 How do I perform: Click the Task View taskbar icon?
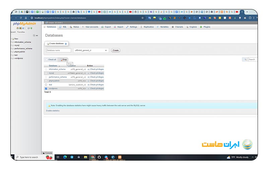[58, 157]
